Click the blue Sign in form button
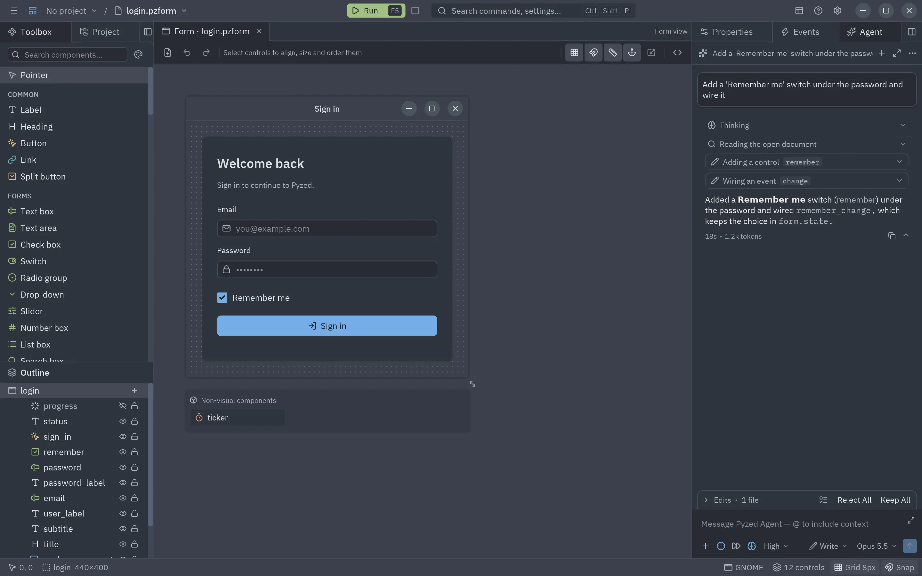This screenshot has width=922, height=576. (327, 326)
